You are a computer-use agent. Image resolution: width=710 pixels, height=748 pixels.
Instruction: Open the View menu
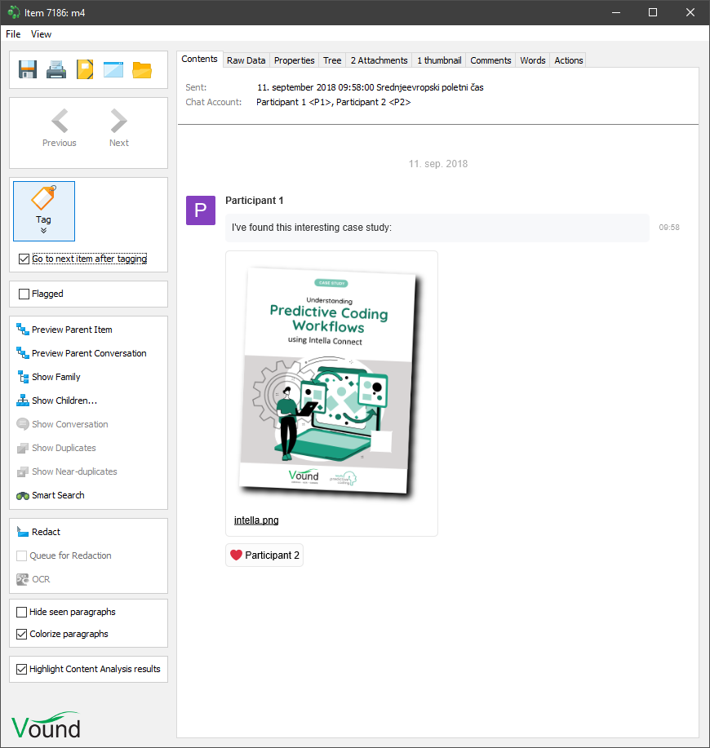(41, 34)
